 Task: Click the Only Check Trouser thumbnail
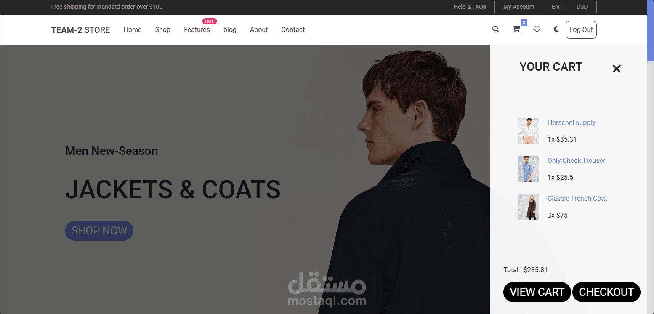point(529,169)
